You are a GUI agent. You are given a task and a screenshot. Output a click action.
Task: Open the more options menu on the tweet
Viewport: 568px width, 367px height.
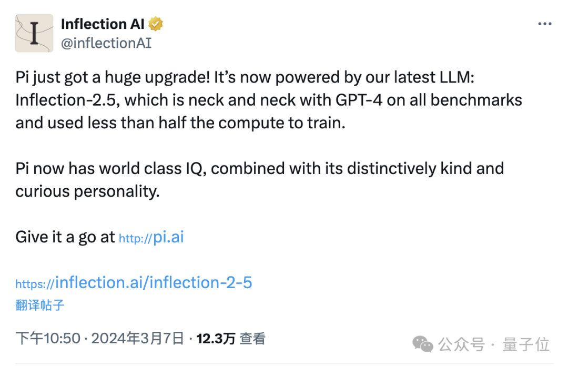pyautogui.click(x=545, y=23)
